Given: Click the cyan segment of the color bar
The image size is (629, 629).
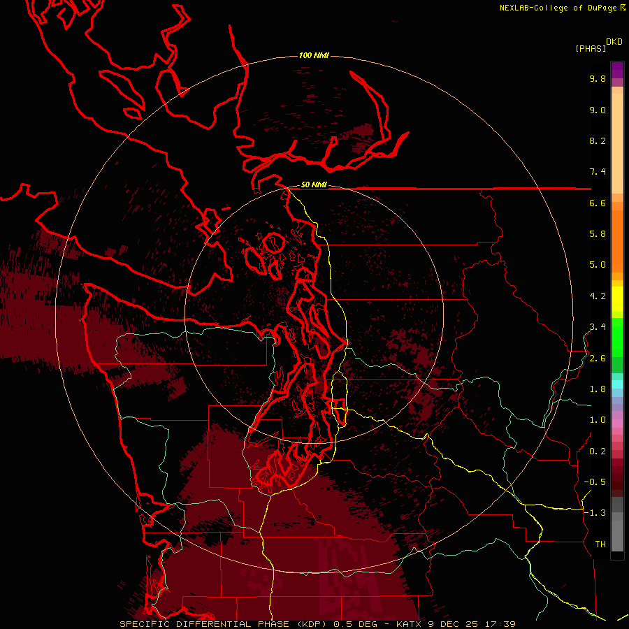Looking at the screenshot, I should 617,384.
